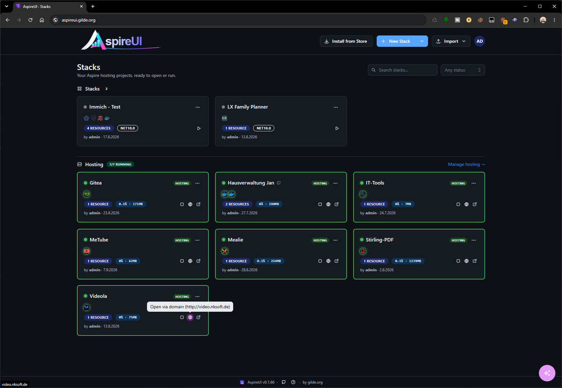562x388 pixels.
Task: Click external link icon on Stirling-PDF card
Action: (475, 261)
